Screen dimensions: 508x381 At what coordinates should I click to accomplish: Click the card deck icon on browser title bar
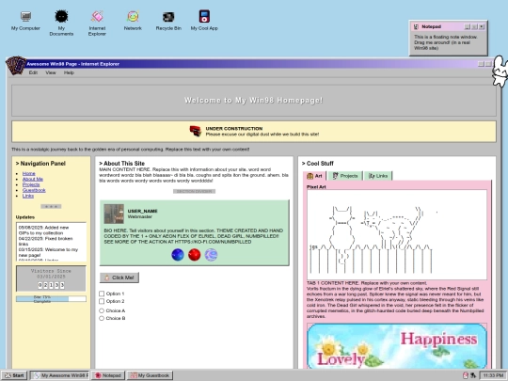click(16, 65)
